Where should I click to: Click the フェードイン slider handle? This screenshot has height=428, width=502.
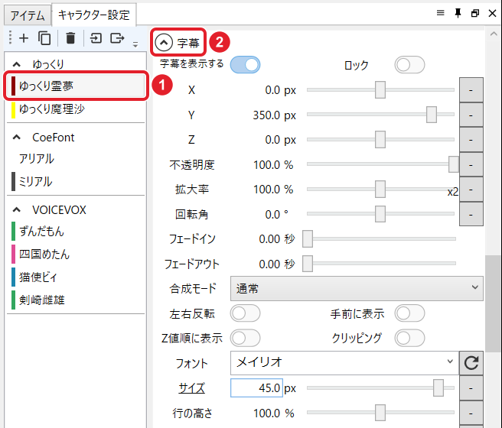tap(308, 238)
